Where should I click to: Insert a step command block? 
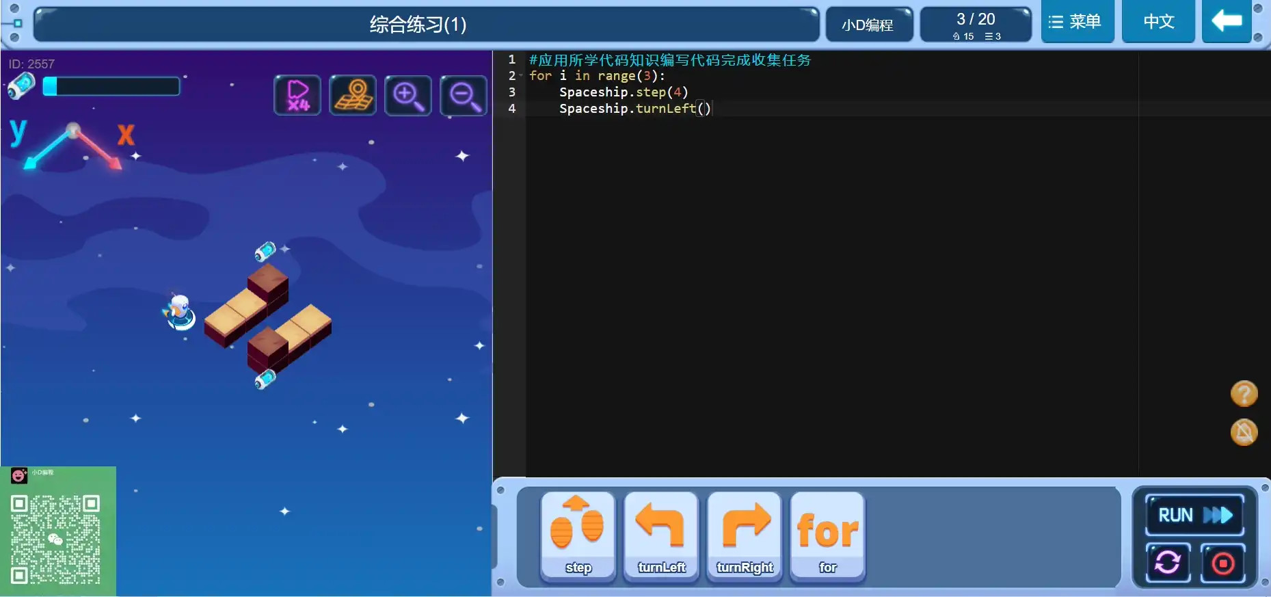click(578, 537)
